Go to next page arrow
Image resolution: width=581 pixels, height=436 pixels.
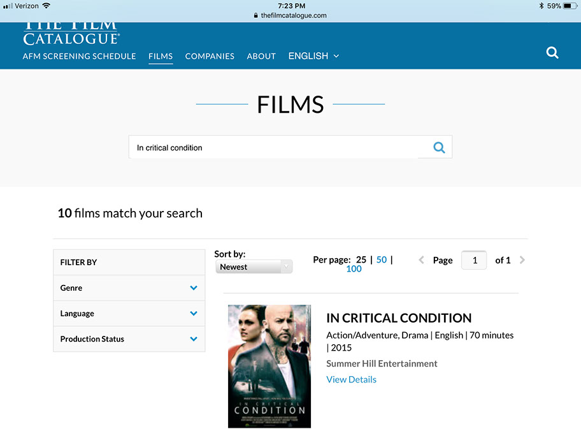pyautogui.click(x=522, y=260)
